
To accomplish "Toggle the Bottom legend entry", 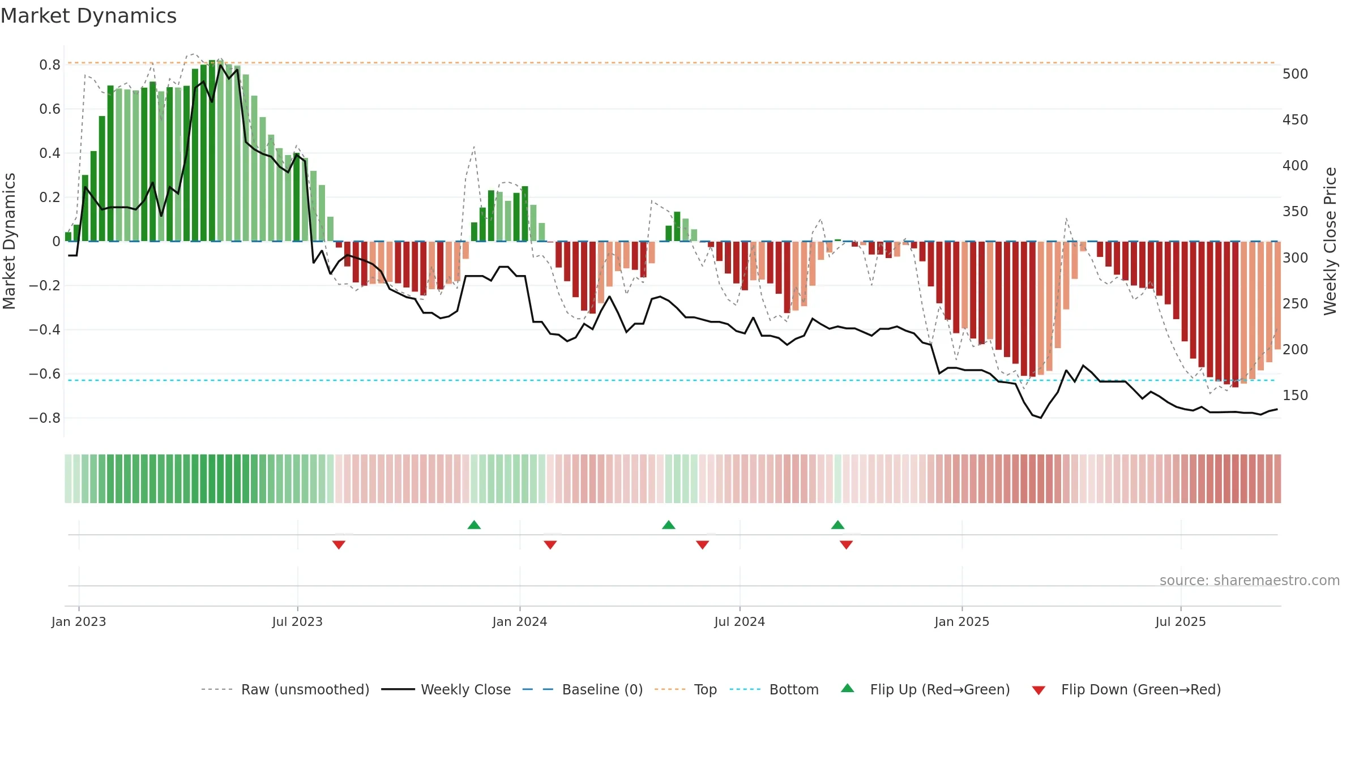I will tap(773, 689).
